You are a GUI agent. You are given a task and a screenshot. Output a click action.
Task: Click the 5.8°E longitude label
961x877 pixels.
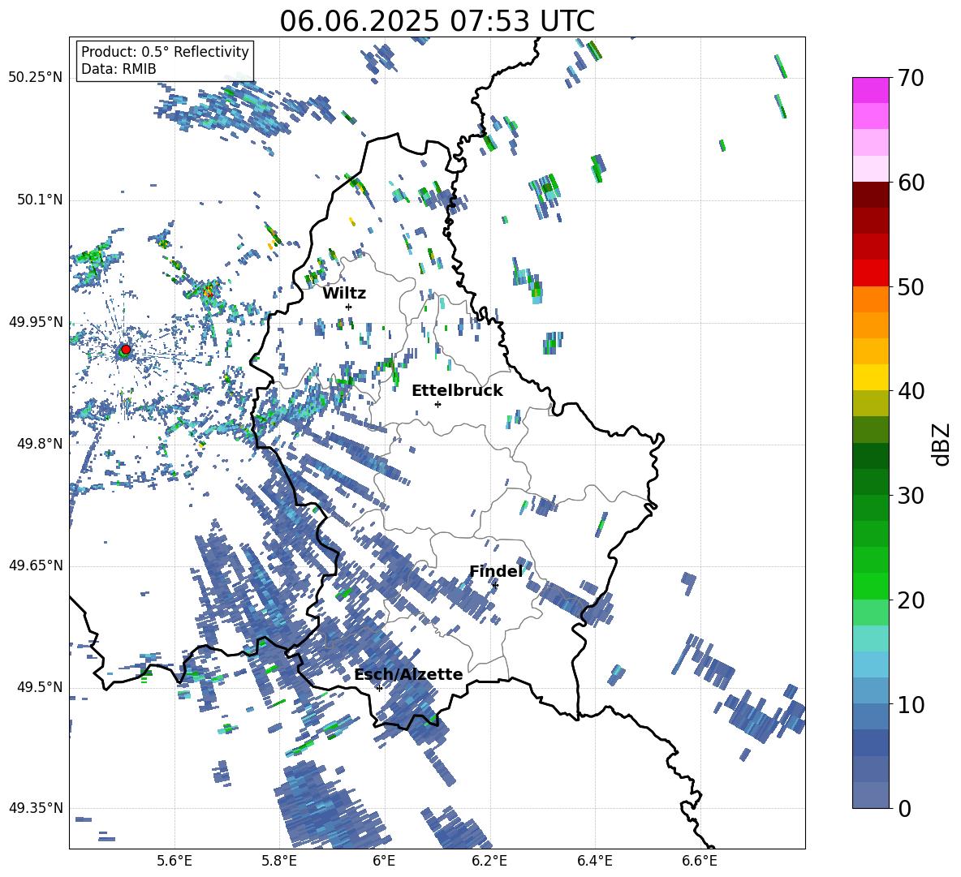pyautogui.click(x=279, y=861)
